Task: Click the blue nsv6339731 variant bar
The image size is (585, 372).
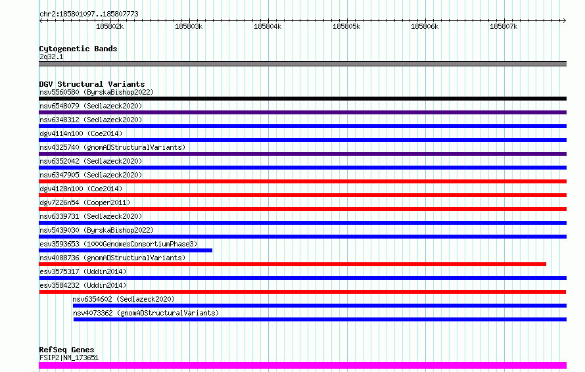Action: [302, 223]
